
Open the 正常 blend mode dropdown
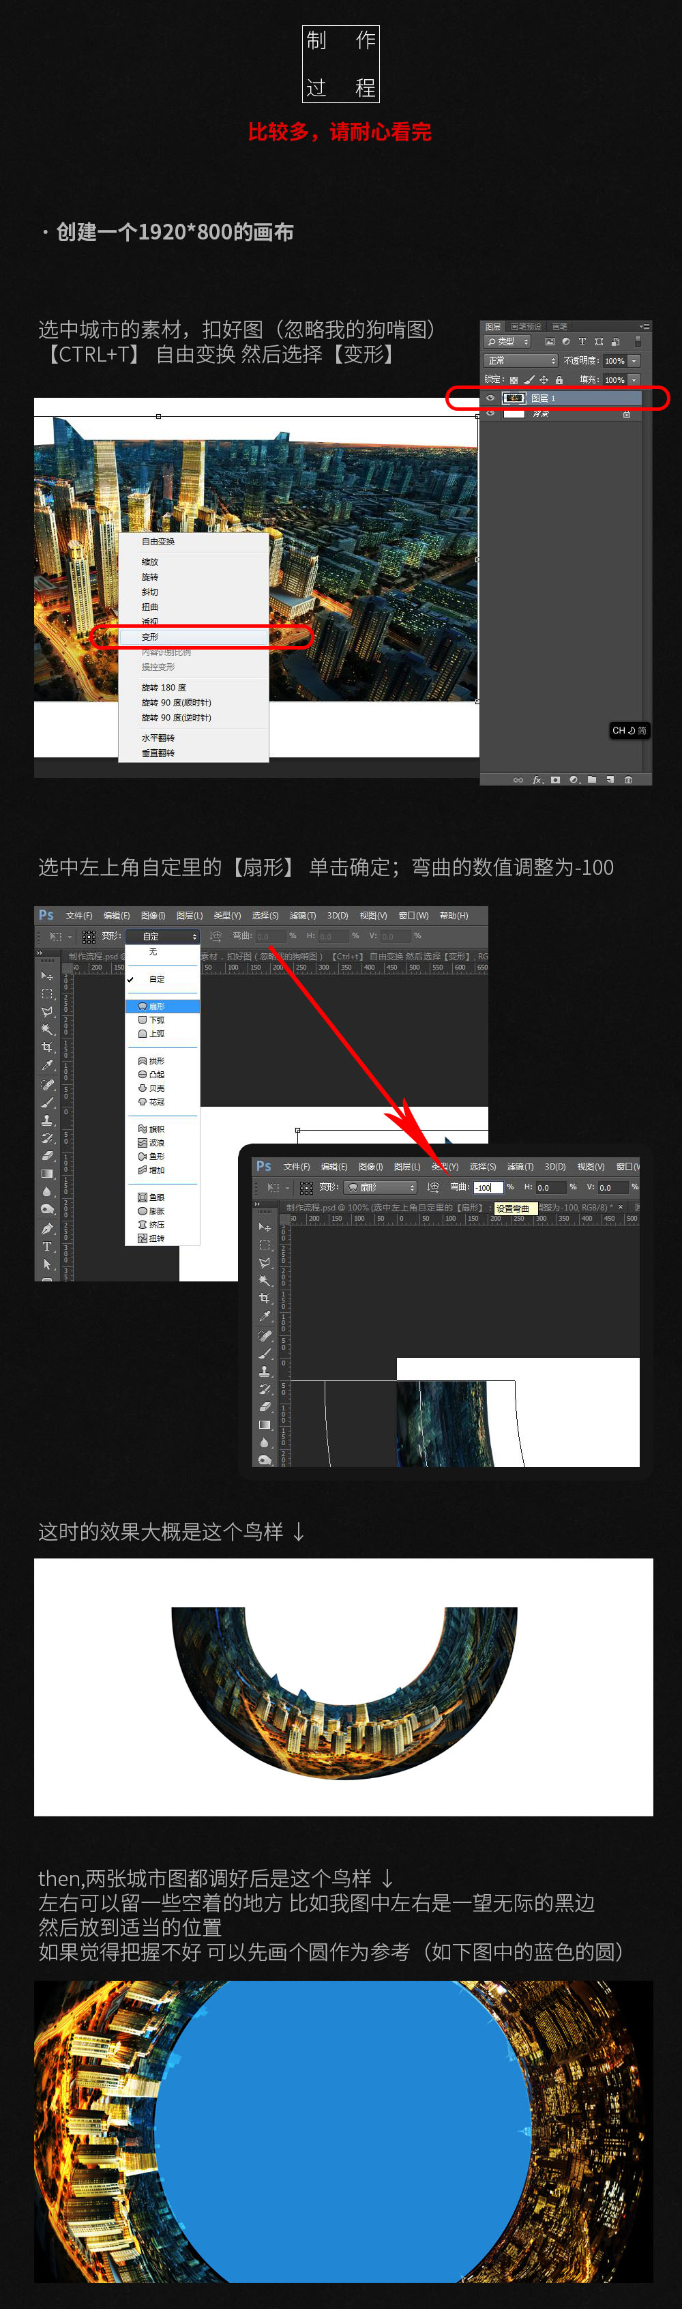coord(520,360)
